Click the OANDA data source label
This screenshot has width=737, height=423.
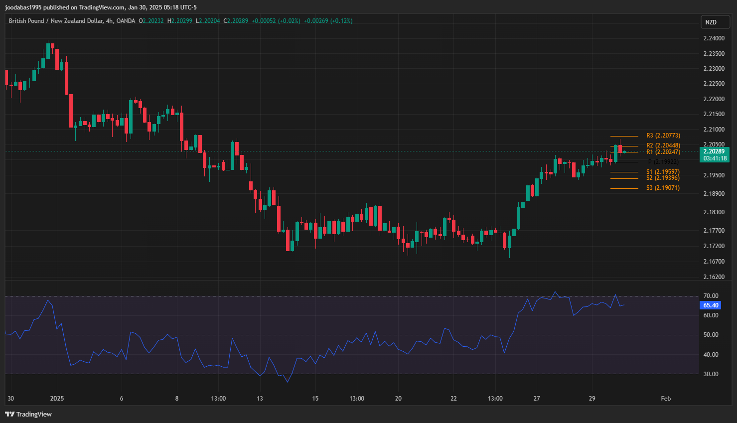point(126,21)
